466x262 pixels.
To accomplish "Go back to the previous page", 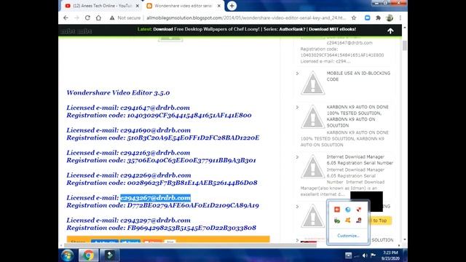I will pyautogui.click(x=66, y=17).
